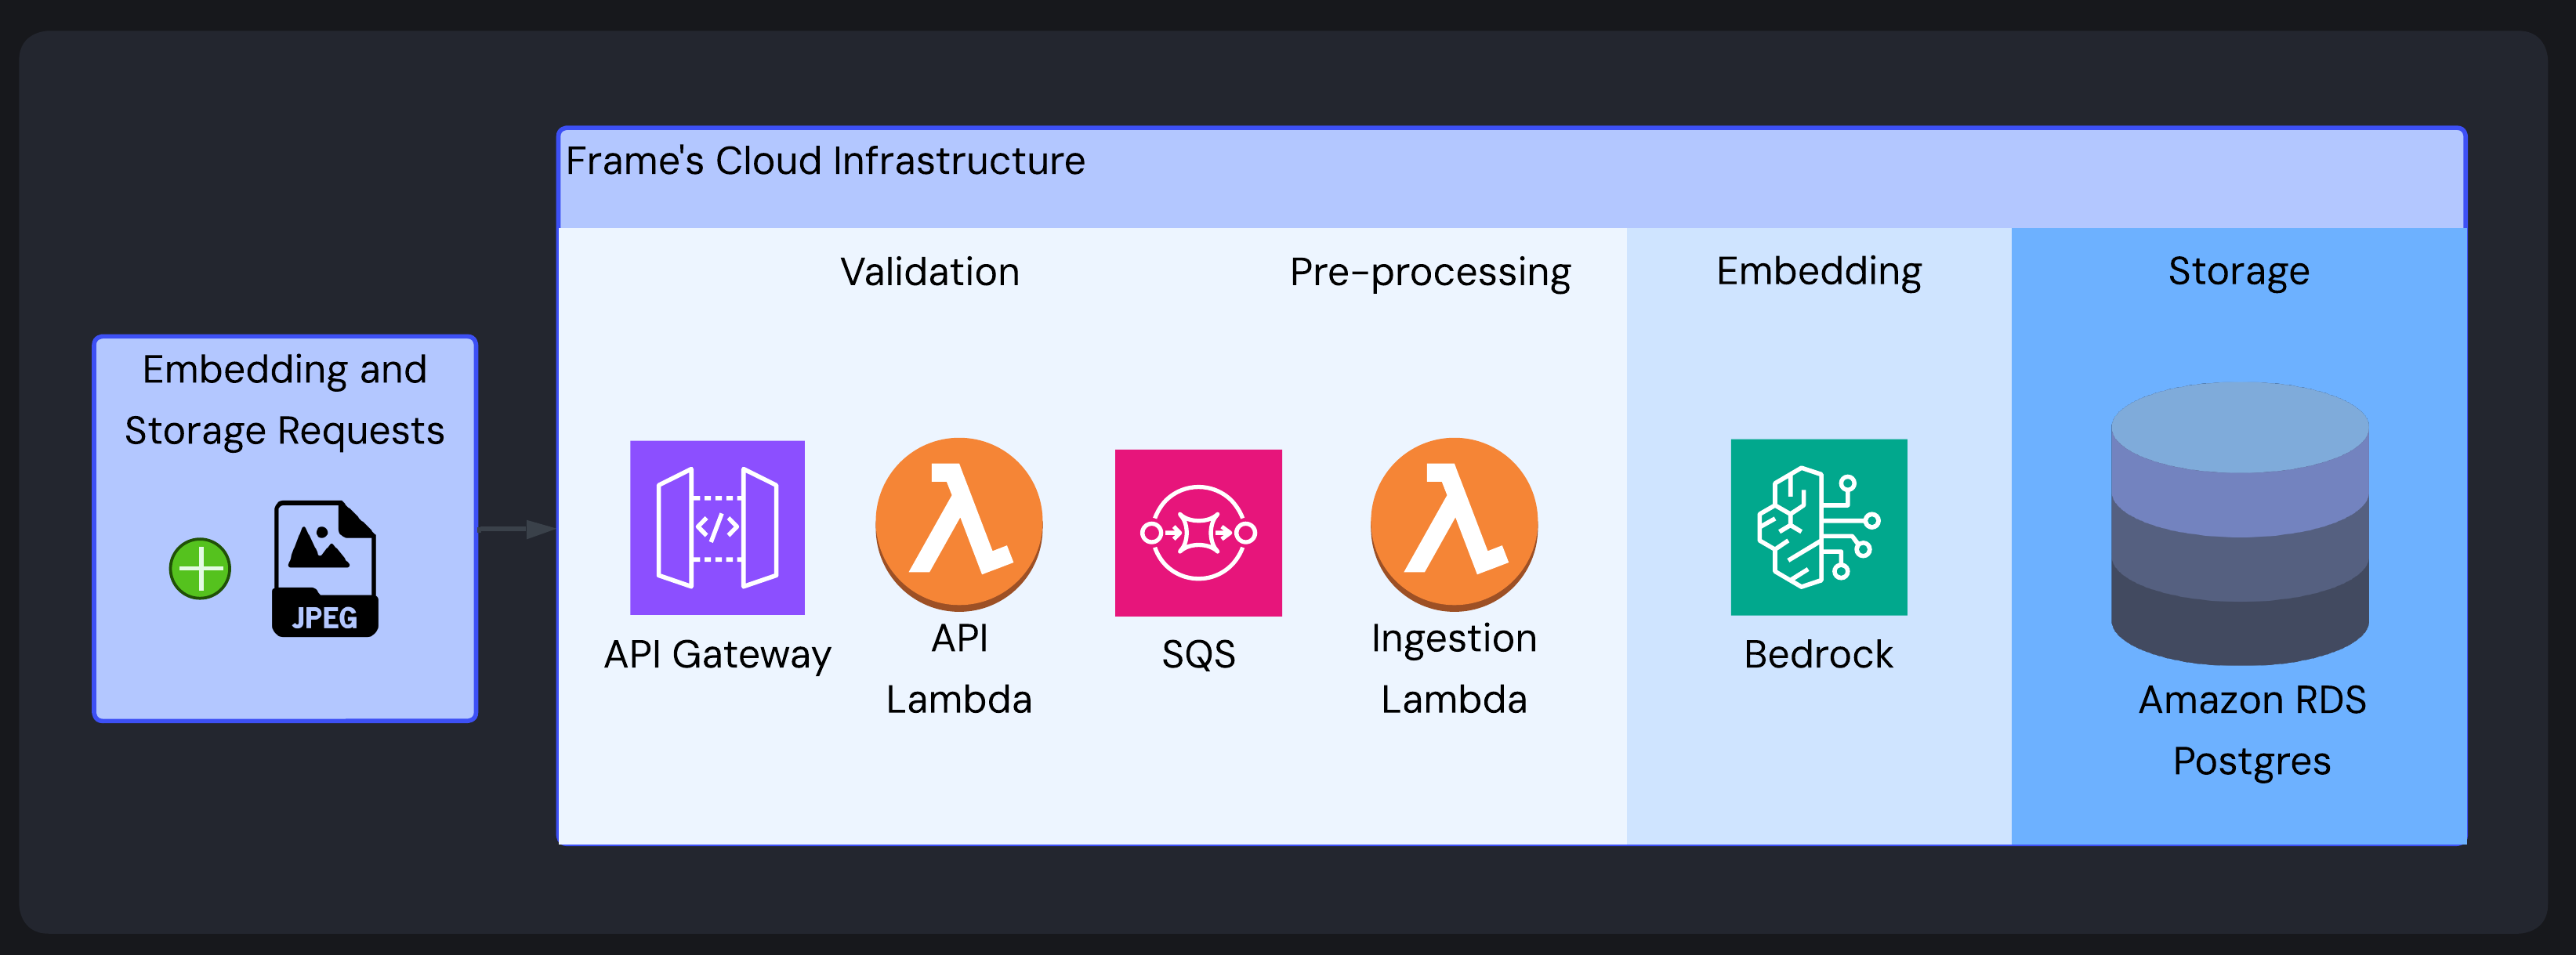Click 'Embedding and Storage Requests' label
2576x955 pixels.
pyautogui.click(x=285, y=400)
